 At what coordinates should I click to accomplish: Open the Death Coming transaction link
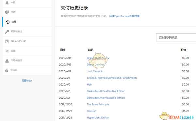[95, 65]
